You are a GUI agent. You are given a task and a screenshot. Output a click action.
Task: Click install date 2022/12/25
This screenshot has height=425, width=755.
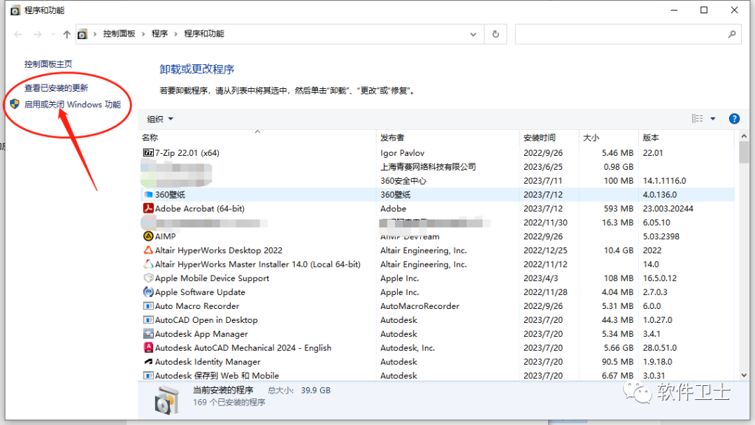point(545,250)
